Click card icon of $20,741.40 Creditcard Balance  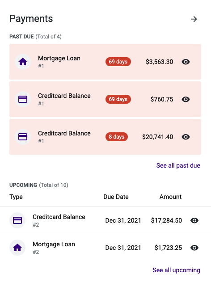pos(23,137)
